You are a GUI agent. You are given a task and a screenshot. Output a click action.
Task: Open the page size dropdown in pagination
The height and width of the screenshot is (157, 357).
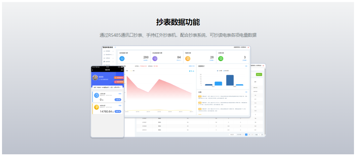(x=232, y=134)
